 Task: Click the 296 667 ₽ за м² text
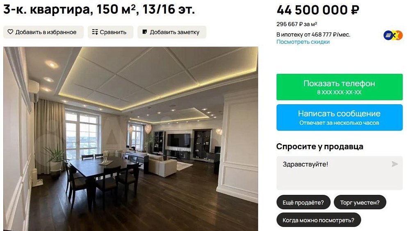[x=297, y=24]
